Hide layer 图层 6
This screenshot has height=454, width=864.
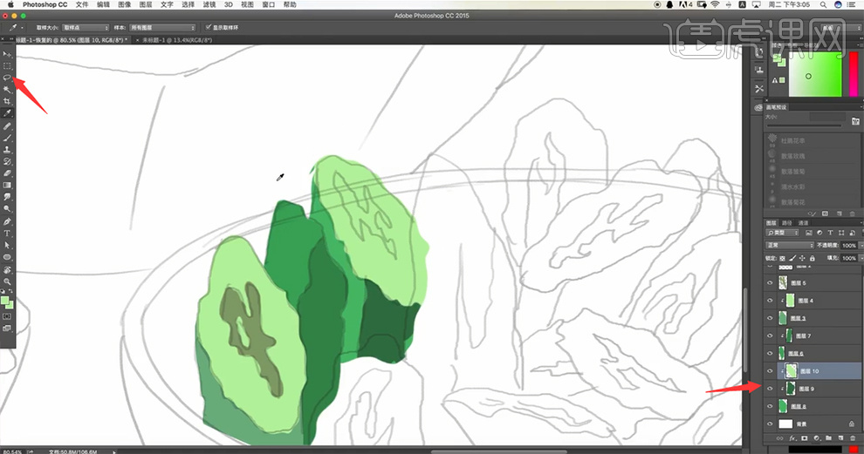pyautogui.click(x=770, y=353)
